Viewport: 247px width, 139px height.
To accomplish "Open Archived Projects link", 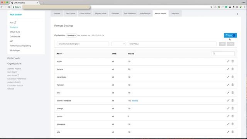I will [14, 69].
